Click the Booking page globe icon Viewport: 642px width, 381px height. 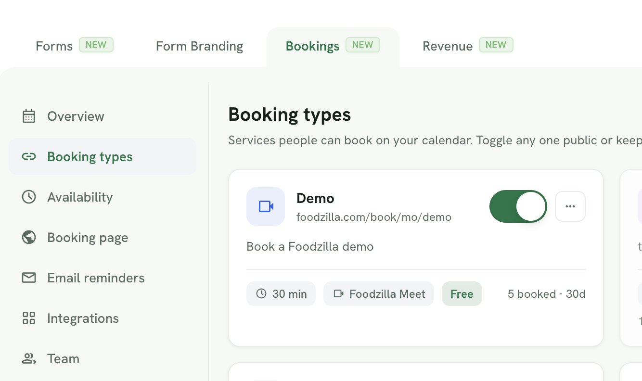[x=29, y=238]
